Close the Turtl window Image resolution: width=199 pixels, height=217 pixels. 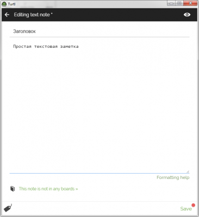[190, 3]
